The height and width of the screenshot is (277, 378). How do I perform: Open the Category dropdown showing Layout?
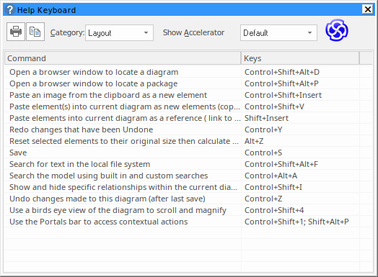point(119,32)
